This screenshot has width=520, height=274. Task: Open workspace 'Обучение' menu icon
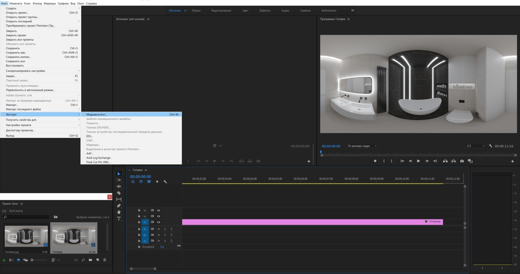click(185, 10)
